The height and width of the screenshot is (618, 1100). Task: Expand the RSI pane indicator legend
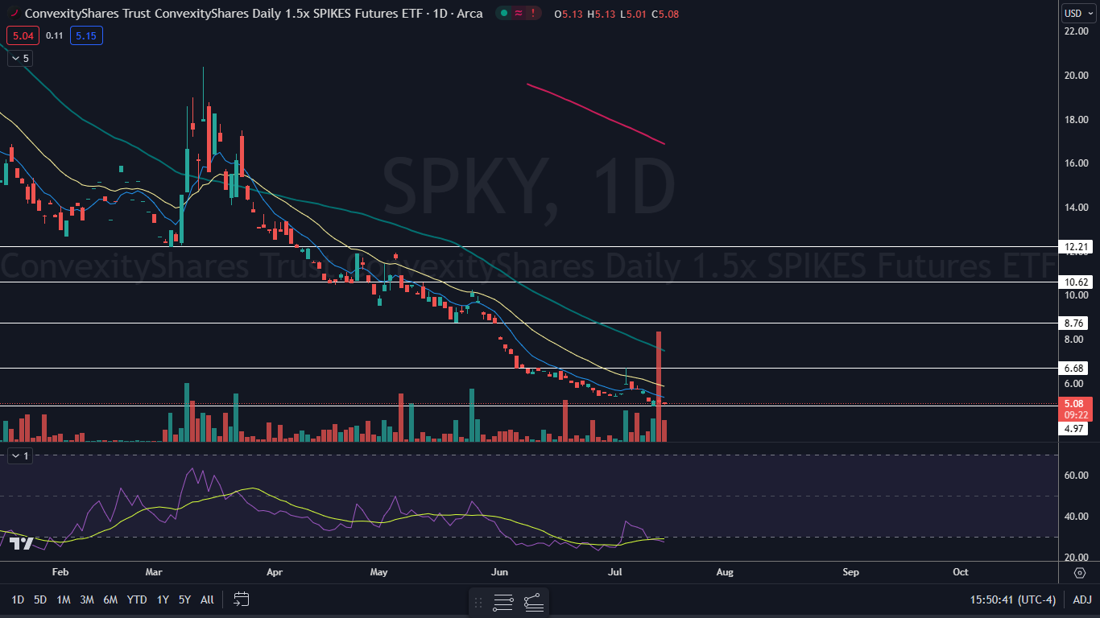(19, 455)
